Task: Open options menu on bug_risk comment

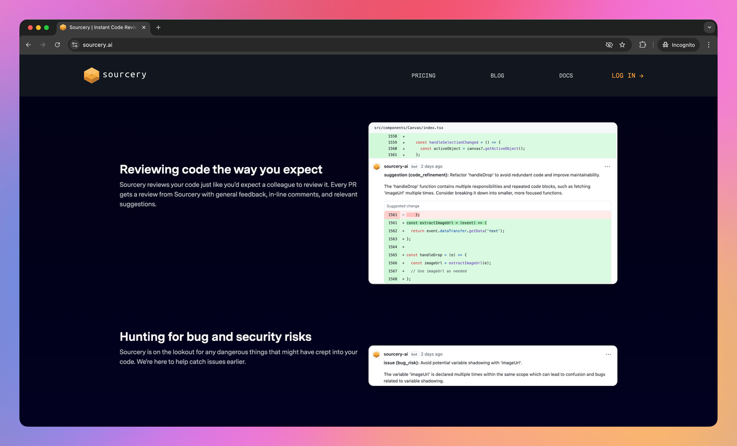Action: pos(608,354)
